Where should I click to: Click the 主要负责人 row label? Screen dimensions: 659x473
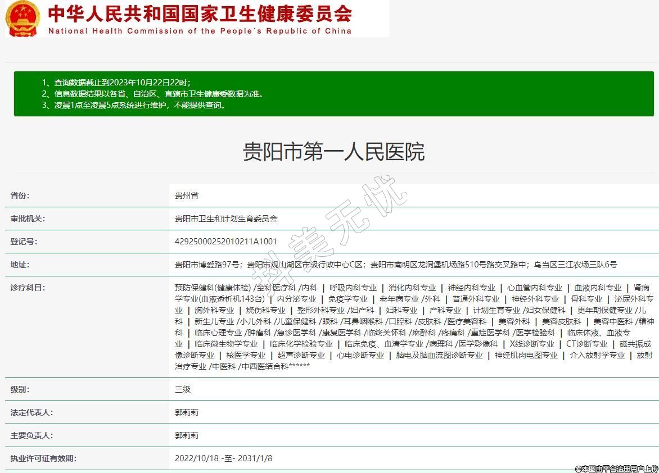[31, 435]
